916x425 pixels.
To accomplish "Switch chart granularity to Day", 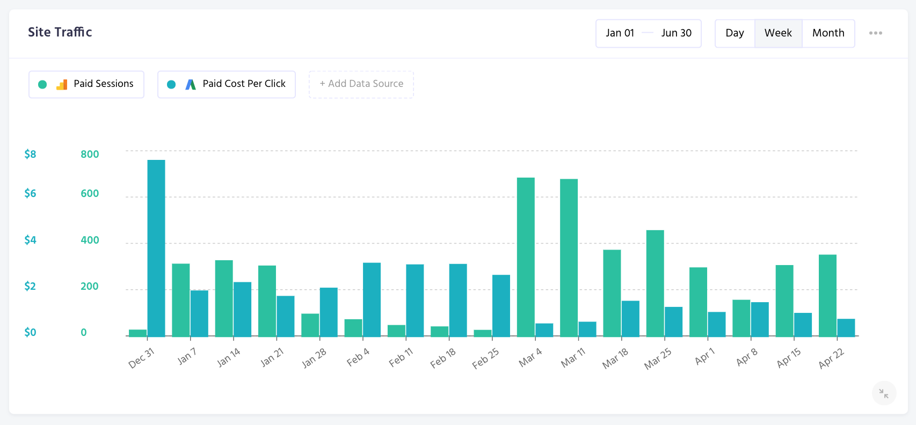I will tap(735, 33).
